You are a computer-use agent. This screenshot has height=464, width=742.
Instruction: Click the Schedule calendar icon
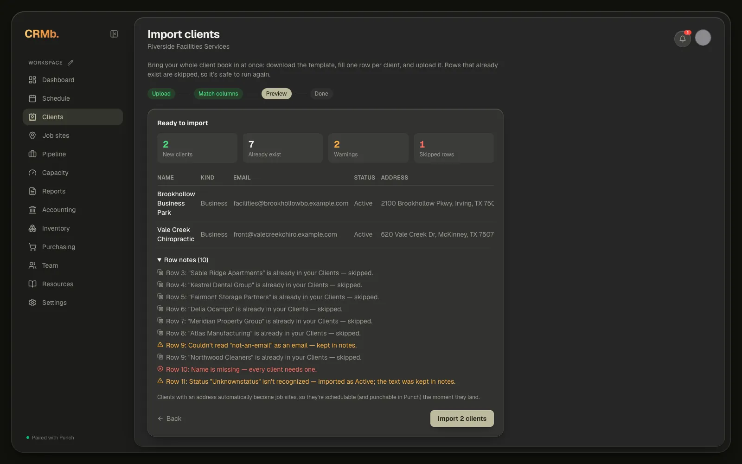point(32,98)
